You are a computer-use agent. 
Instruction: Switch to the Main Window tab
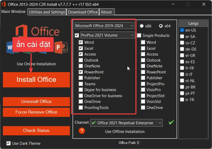coord(13,12)
